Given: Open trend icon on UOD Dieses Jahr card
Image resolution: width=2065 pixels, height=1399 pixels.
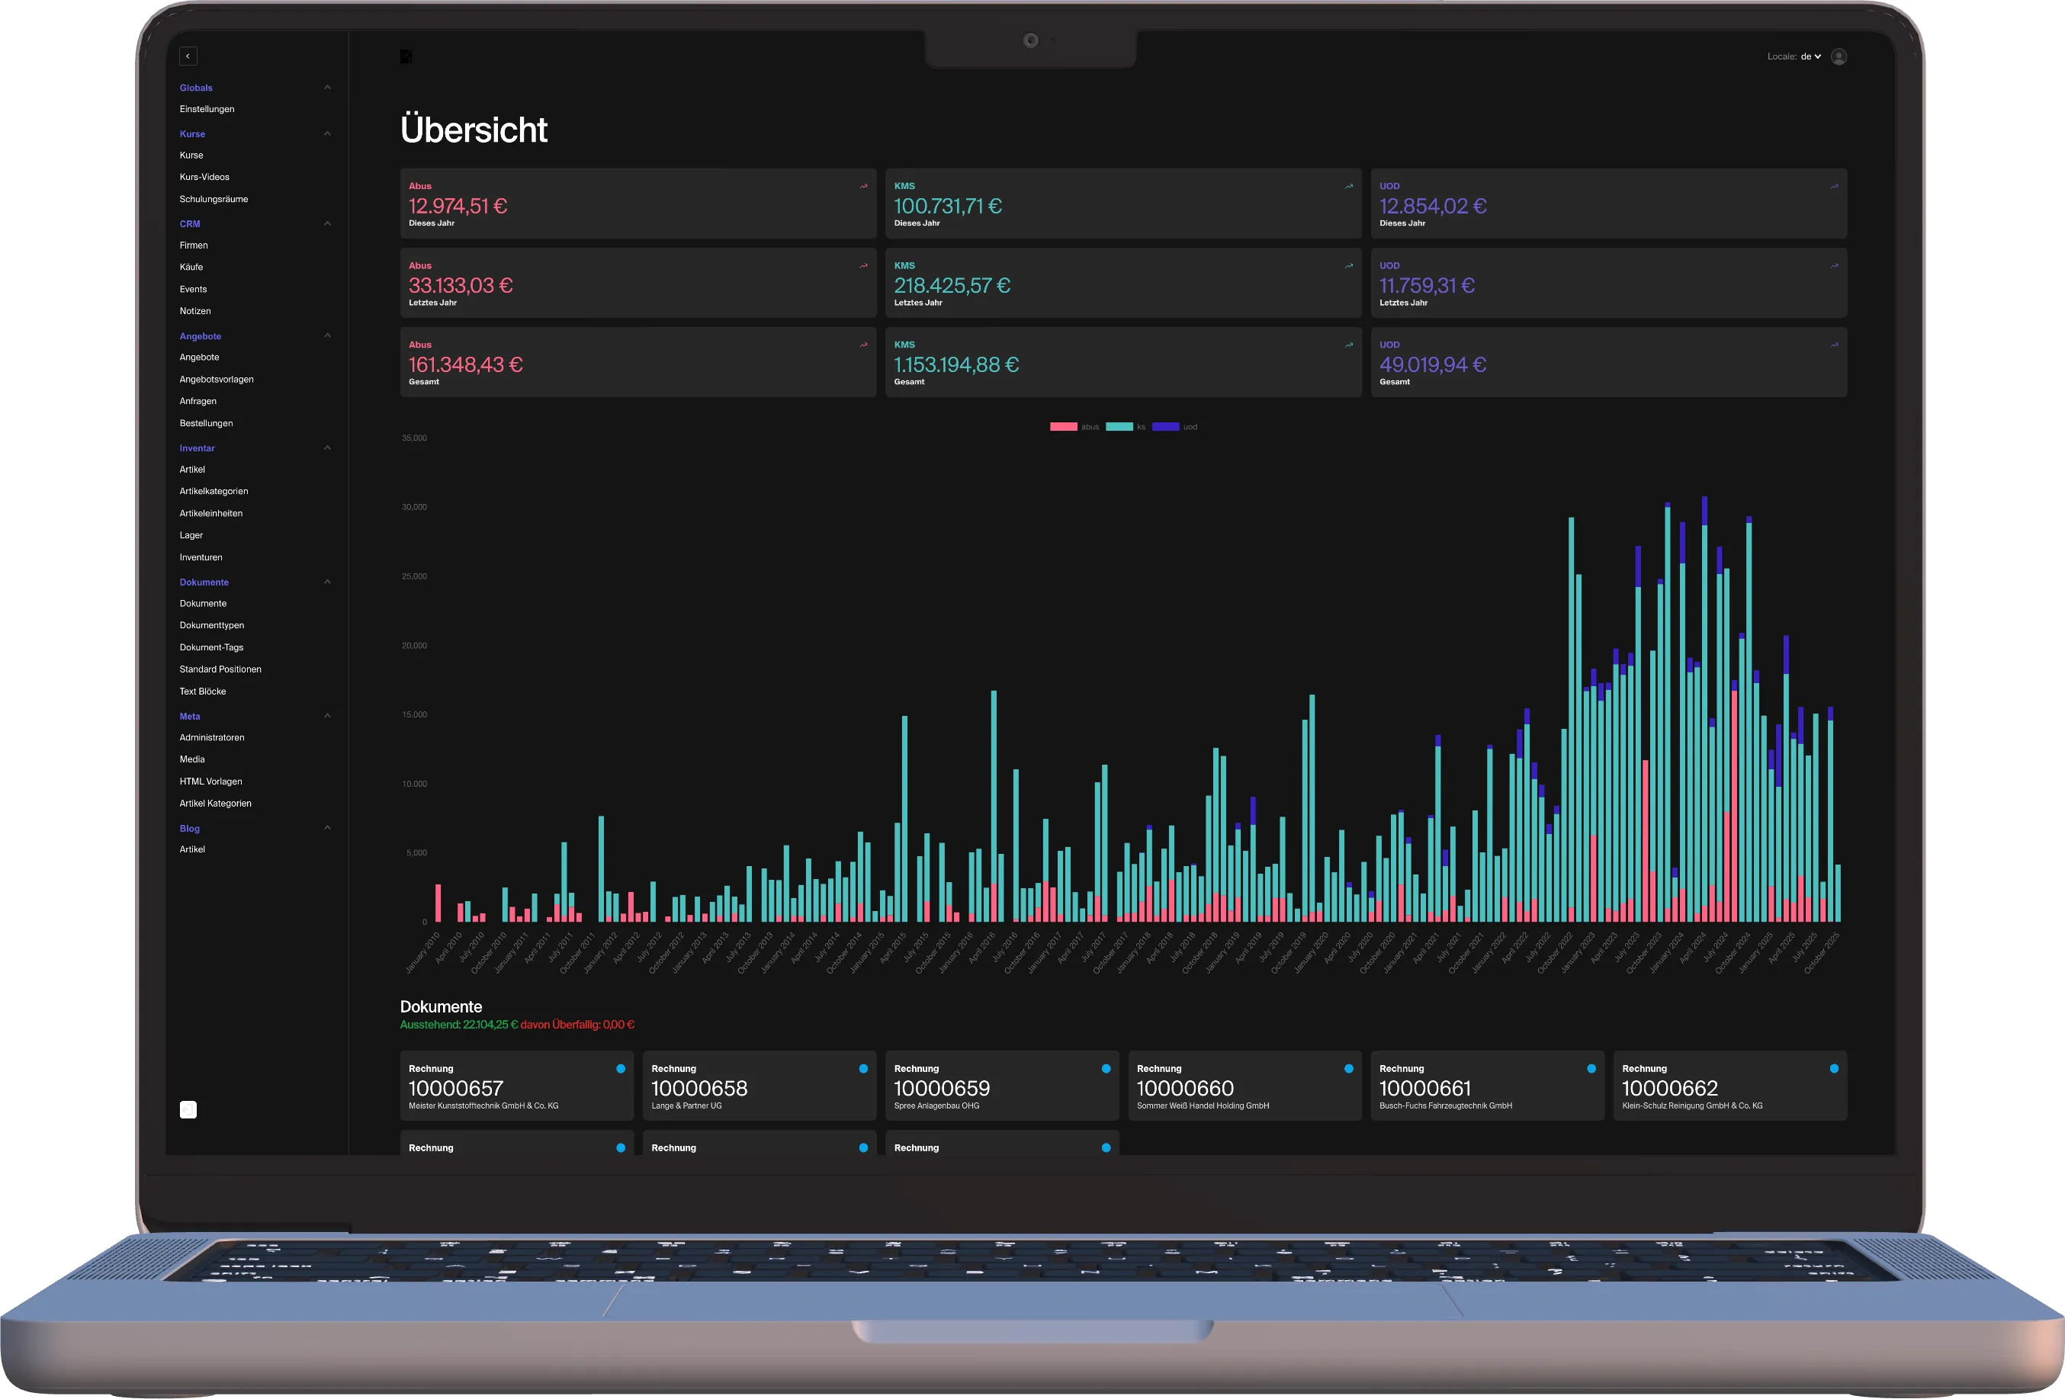Looking at the screenshot, I should click(1834, 186).
